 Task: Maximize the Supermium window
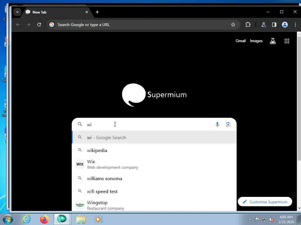point(281,12)
